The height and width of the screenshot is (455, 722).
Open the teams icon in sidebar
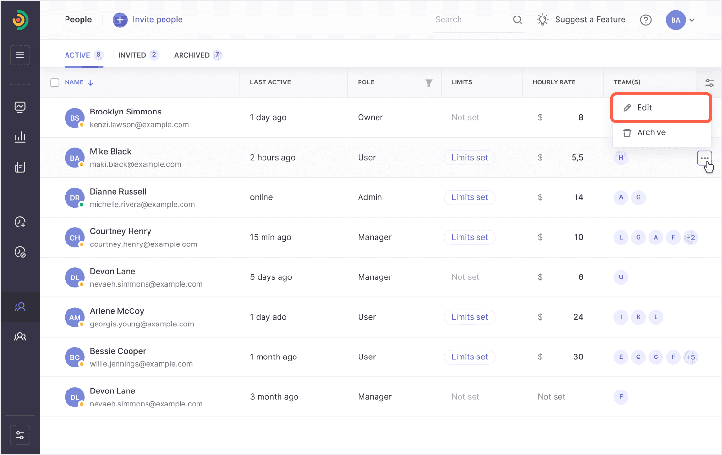coord(20,337)
